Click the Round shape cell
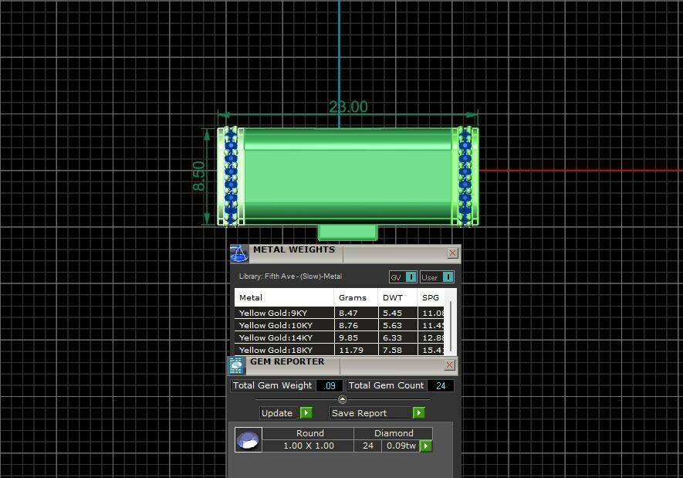The height and width of the screenshot is (478, 683). tap(309, 433)
